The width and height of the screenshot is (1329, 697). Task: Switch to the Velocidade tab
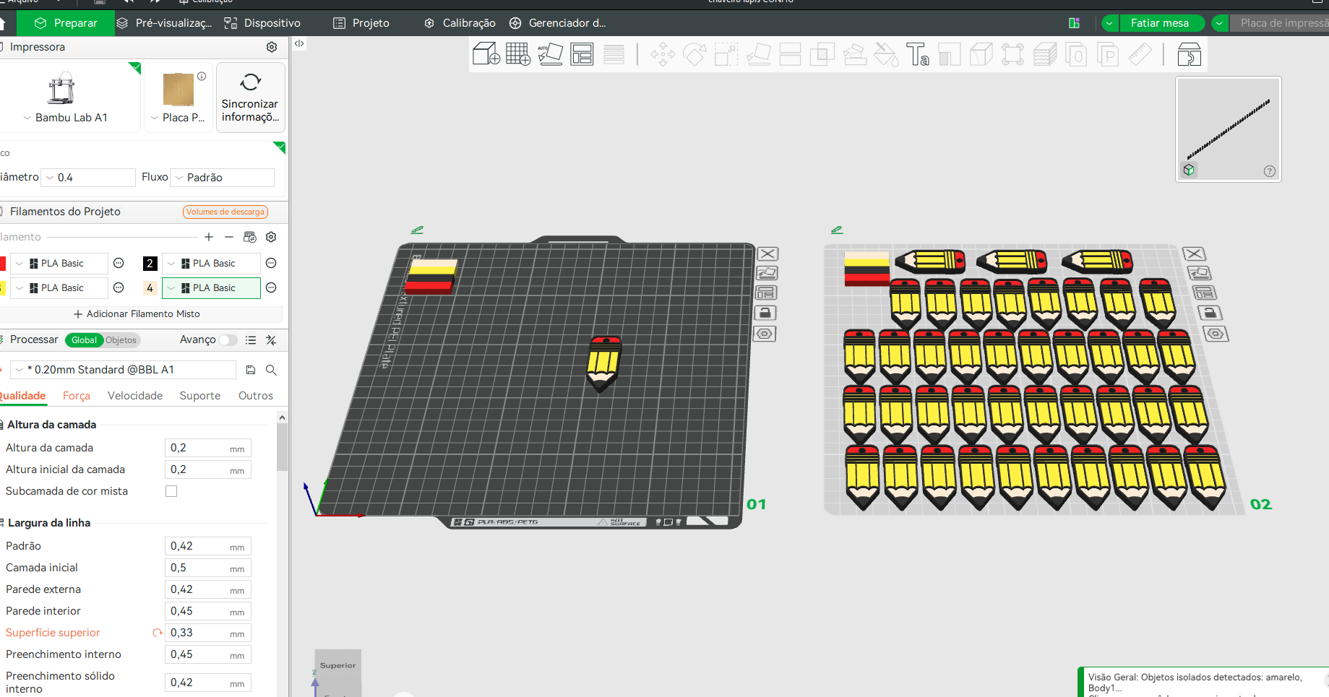point(135,396)
